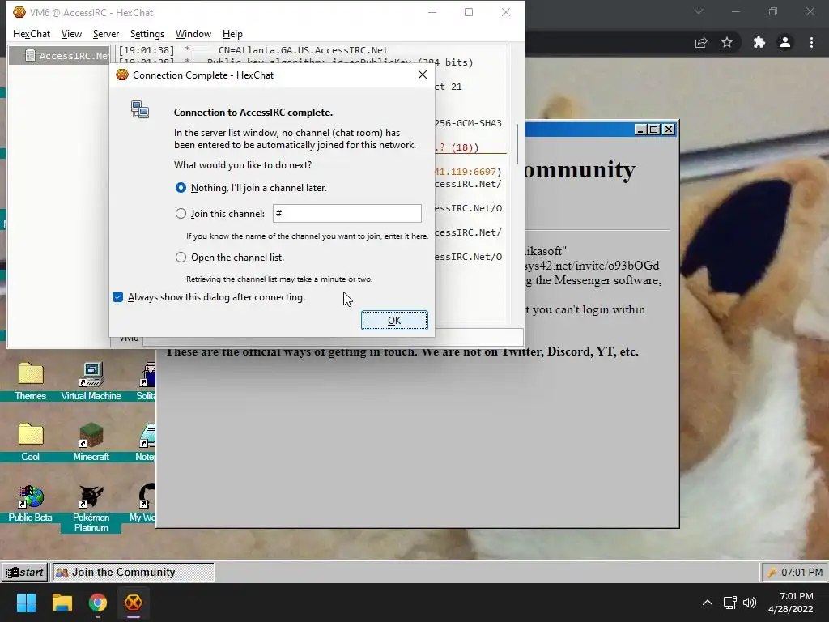Viewport: 829px width, 622px height.
Task: Open the Solitaire desktop icon
Action: click(147, 382)
